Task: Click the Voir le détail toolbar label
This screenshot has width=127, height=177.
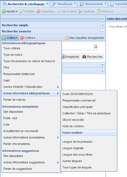Action: [69, 12]
